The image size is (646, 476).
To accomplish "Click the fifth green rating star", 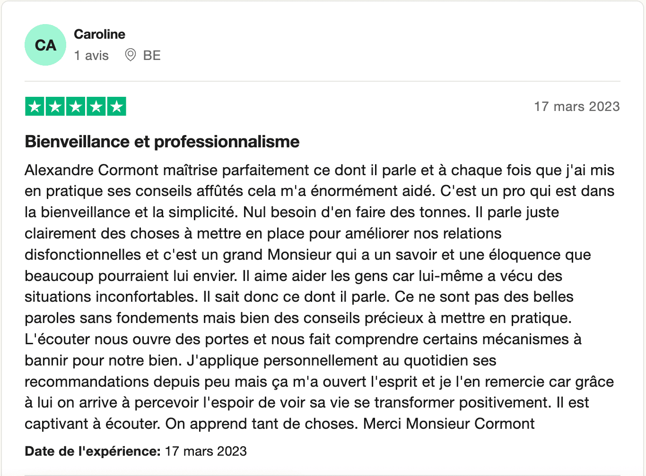I will click(x=116, y=106).
